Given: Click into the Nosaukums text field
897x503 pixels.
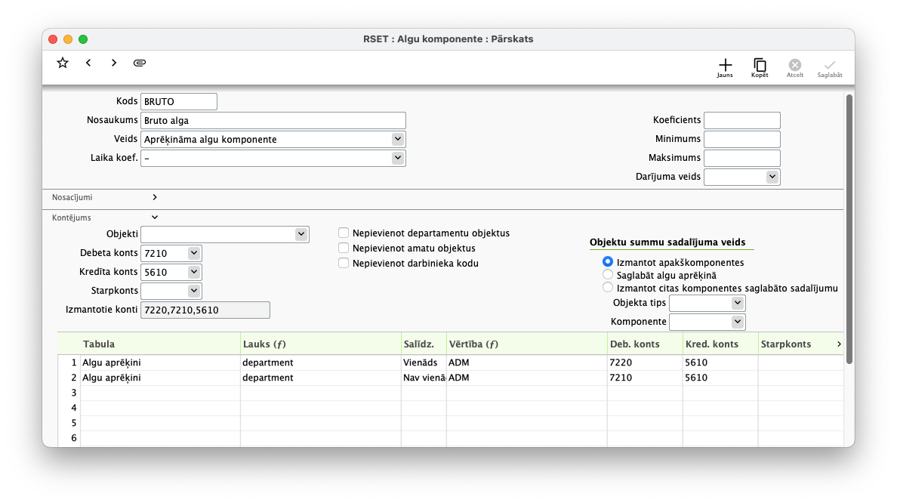Looking at the screenshot, I should click(273, 121).
